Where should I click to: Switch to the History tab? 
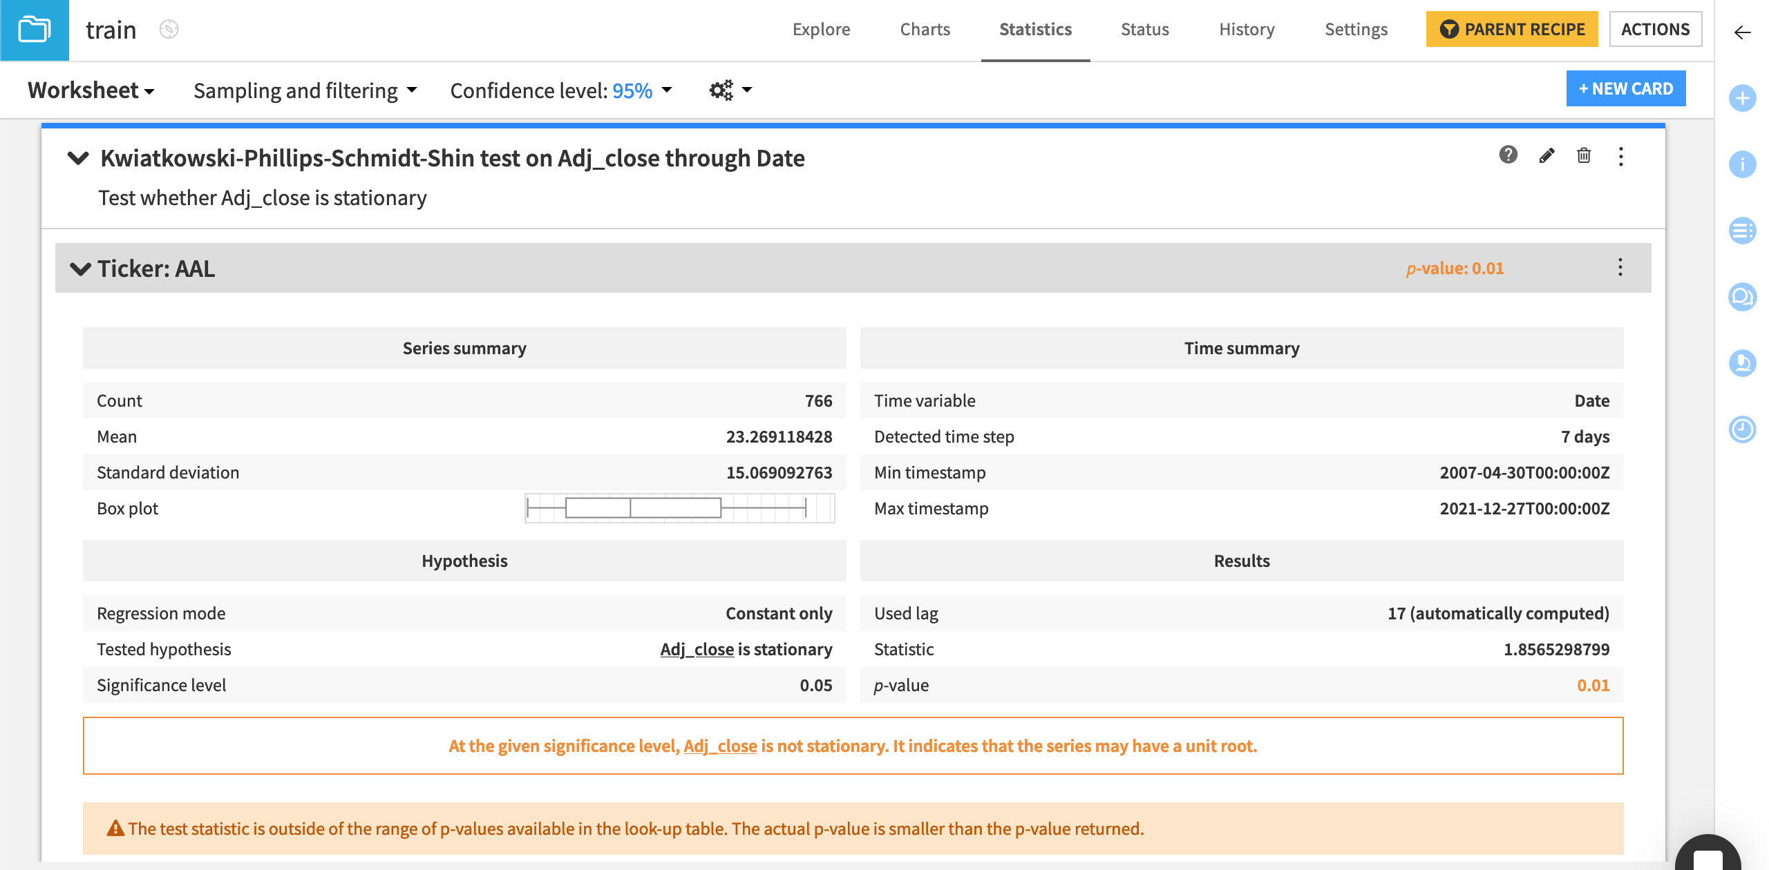pos(1247,29)
